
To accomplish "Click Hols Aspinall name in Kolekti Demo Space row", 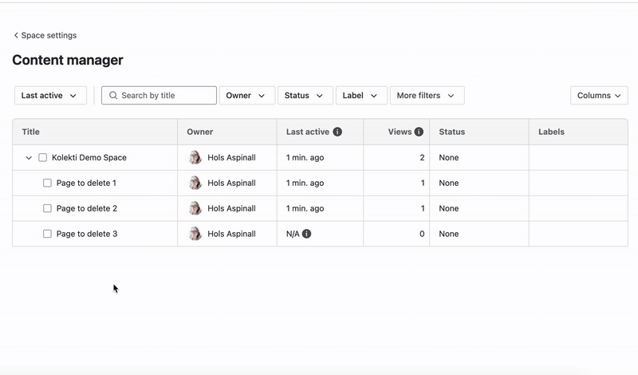I will point(231,157).
